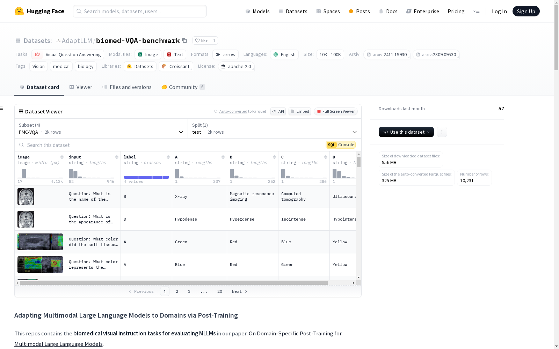
Task: Click the image width histogram
Action: click(40, 173)
